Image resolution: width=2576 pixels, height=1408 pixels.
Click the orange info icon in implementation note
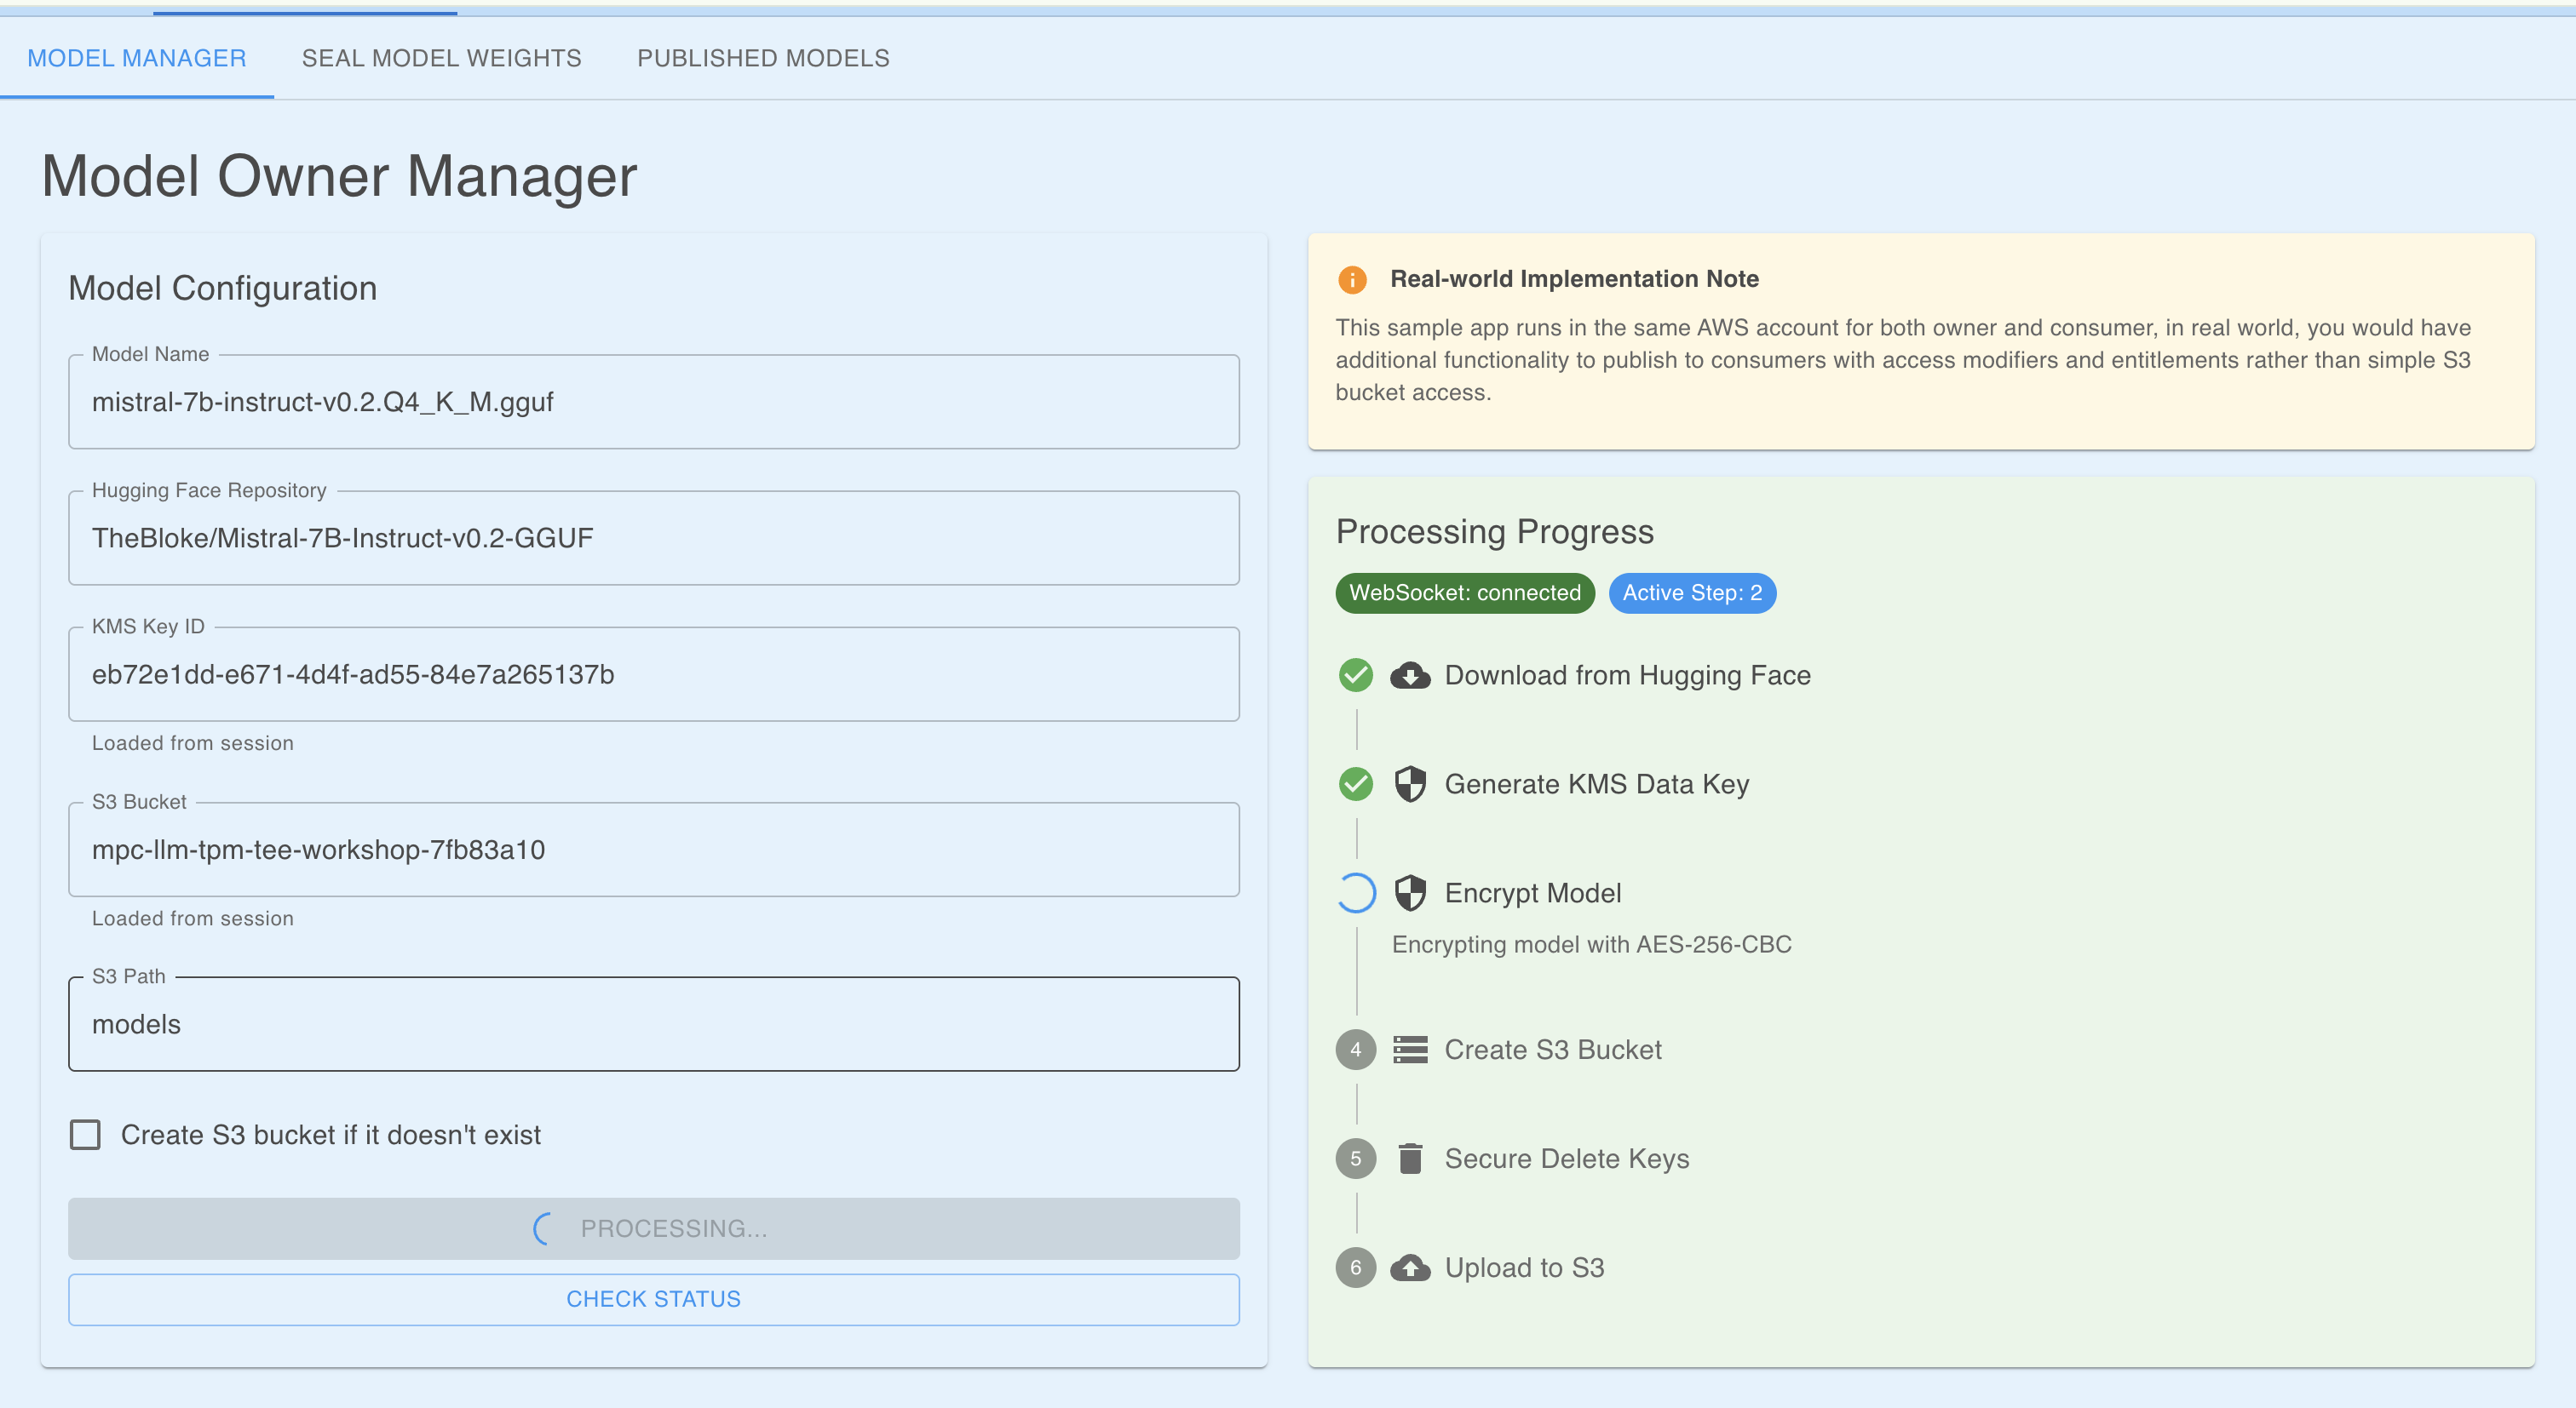pos(1352,280)
